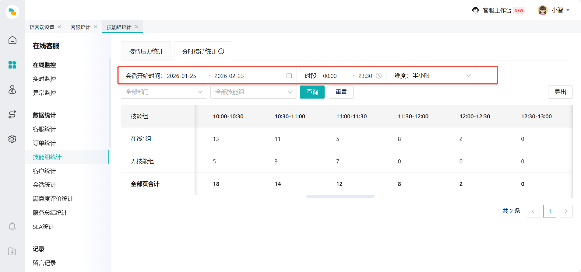Click the clock icon in 时段 field
Screen dimensions: 581x272
coord(379,76)
